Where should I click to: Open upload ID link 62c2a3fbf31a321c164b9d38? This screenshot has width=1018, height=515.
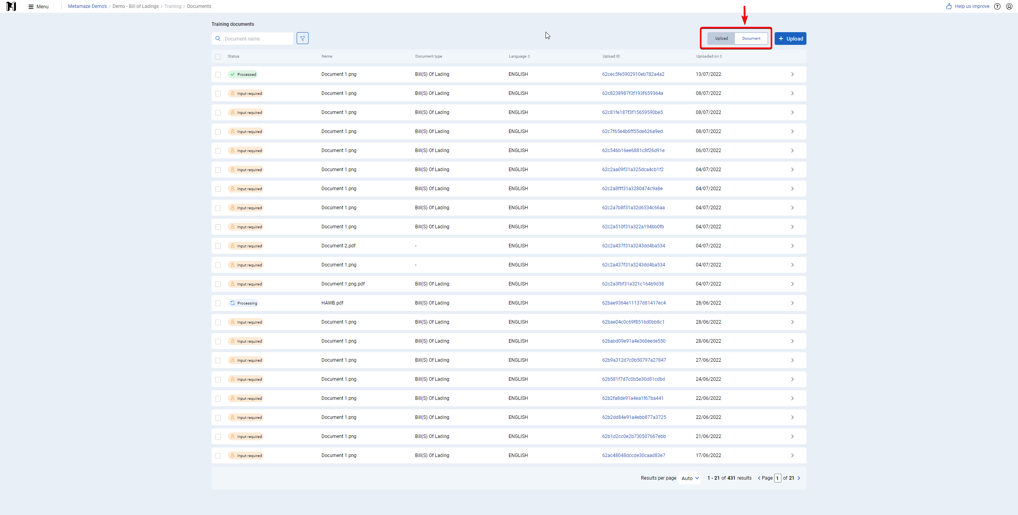pyautogui.click(x=633, y=284)
